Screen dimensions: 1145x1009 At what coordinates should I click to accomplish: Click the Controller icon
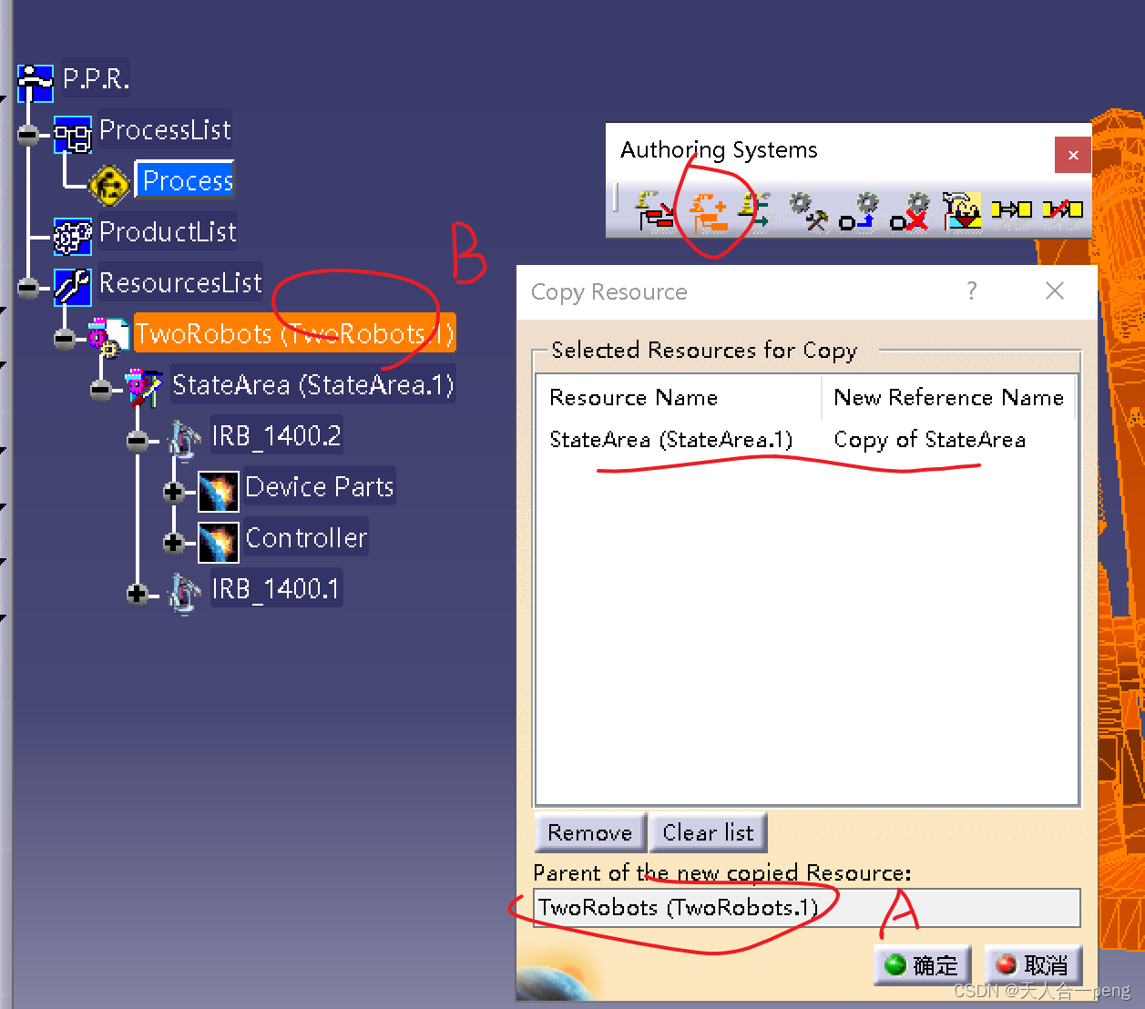pos(219,543)
